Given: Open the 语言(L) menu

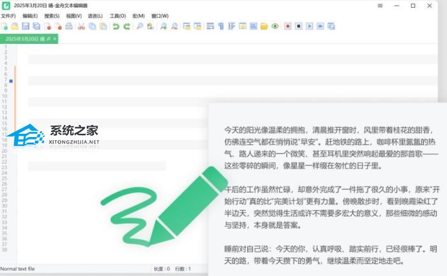Looking at the screenshot, I should point(95,16).
